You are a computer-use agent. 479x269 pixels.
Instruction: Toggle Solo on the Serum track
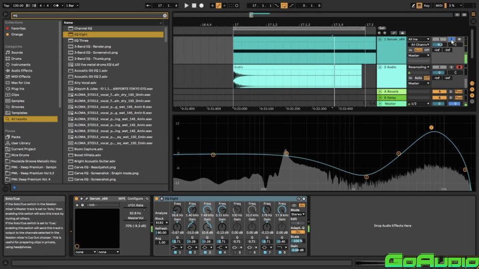point(451,39)
